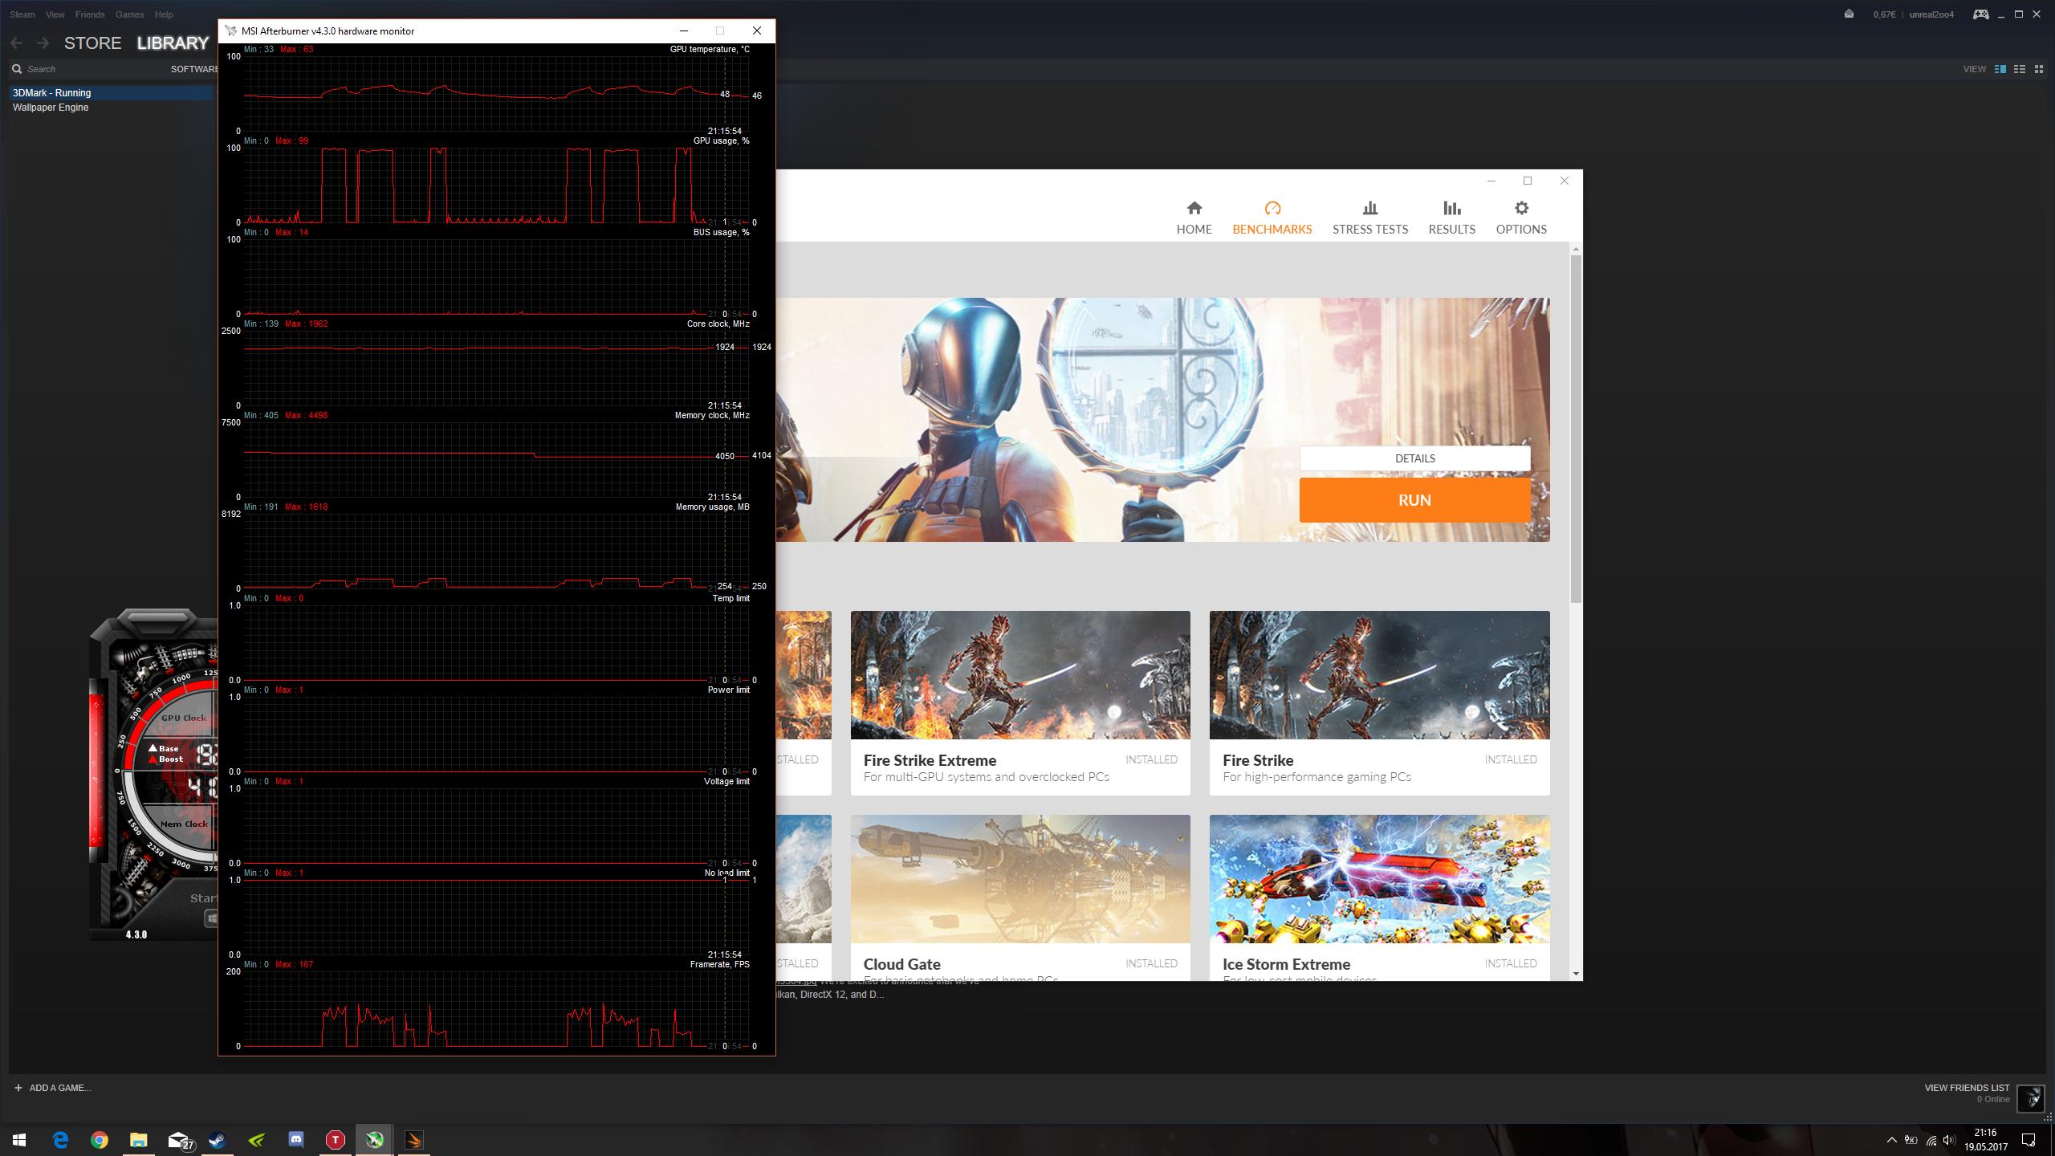Open Steam inbox envelope icon
Viewport: 2055px width, 1156px height.
click(1849, 14)
